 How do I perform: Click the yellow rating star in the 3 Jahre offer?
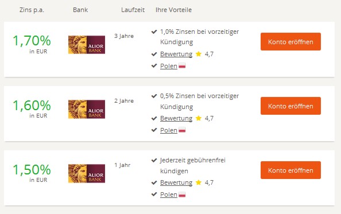tap(199, 54)
